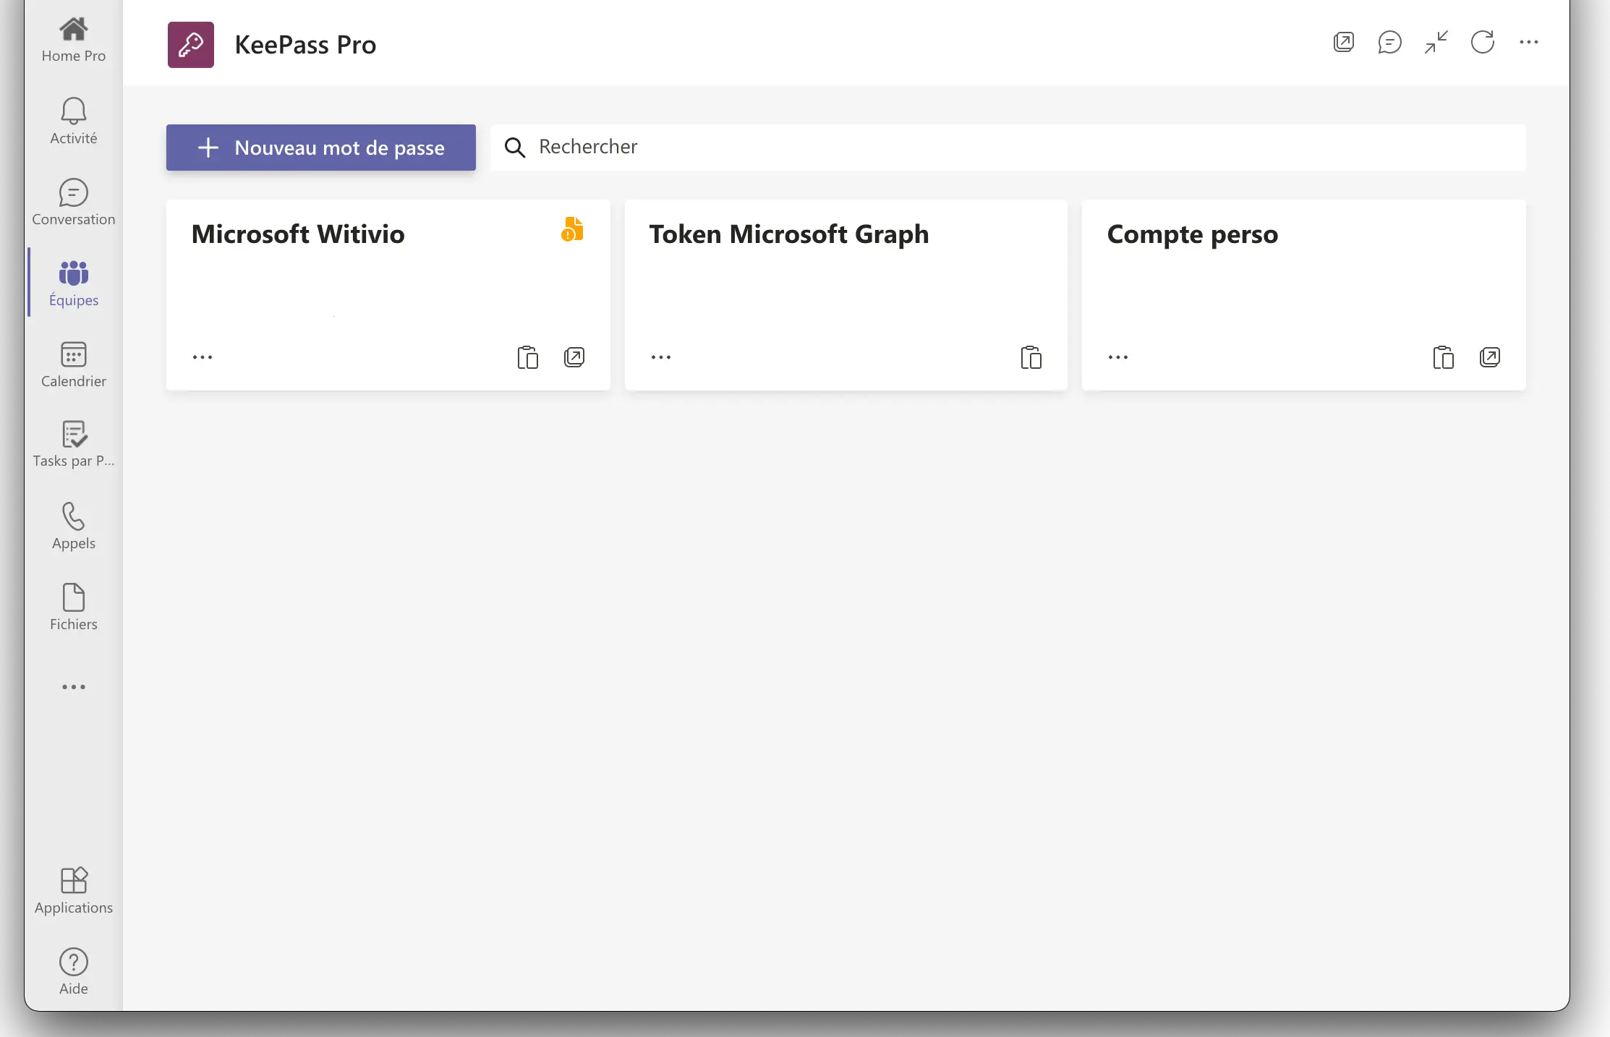Viewport: 1610px width, 1037px height.
Task: Click the more options on Microsoft Witivio
Action: [203, 358]
